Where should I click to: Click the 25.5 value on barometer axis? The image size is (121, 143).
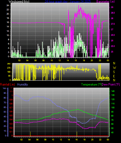click(113, 46)
